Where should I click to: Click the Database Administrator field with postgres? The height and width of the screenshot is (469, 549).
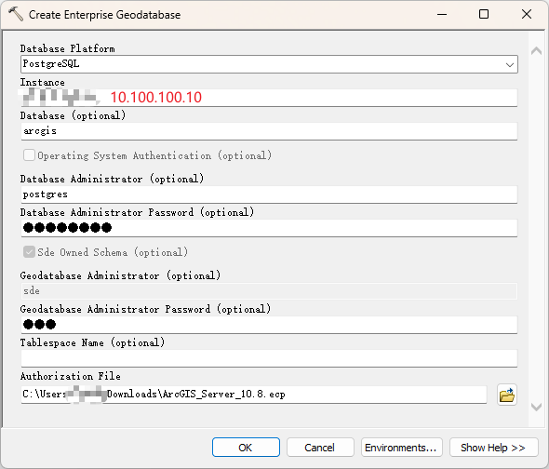click(x=269, y=194)
